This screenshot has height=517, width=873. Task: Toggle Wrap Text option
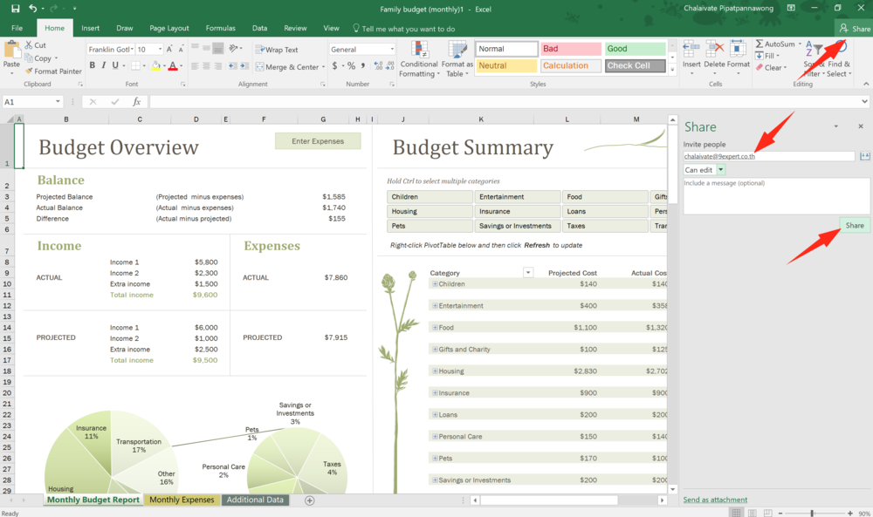(276, 51)
